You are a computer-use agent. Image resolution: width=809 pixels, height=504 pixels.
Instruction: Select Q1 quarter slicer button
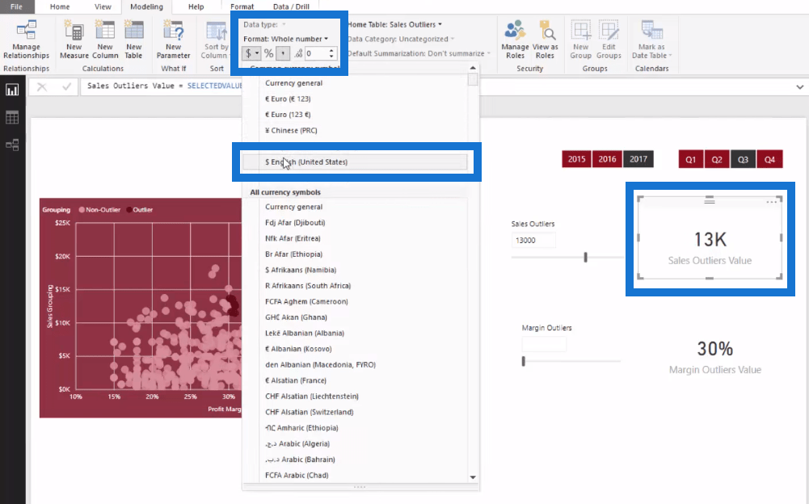pyautogui.click(x=691, y=159)
